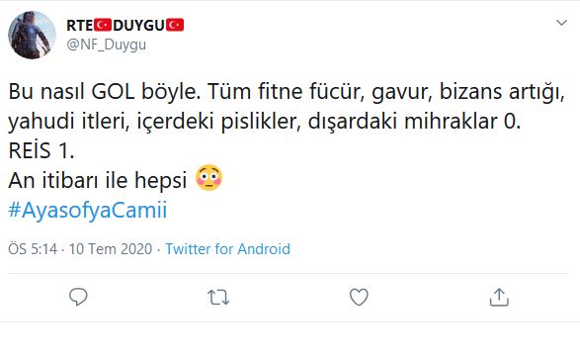Click the DUYGU part of display name

138,25
